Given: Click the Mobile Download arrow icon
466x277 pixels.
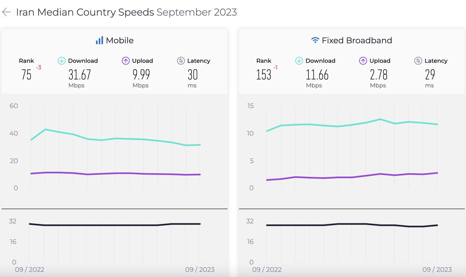Looking at the screenshot, I should (62, 61).
